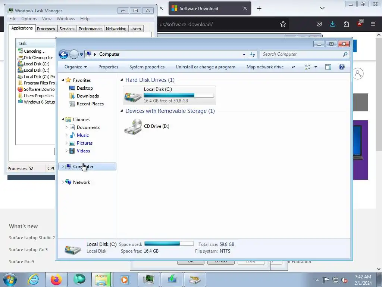Select Disk Cleanup task in Task Manager

pos(35,58)
